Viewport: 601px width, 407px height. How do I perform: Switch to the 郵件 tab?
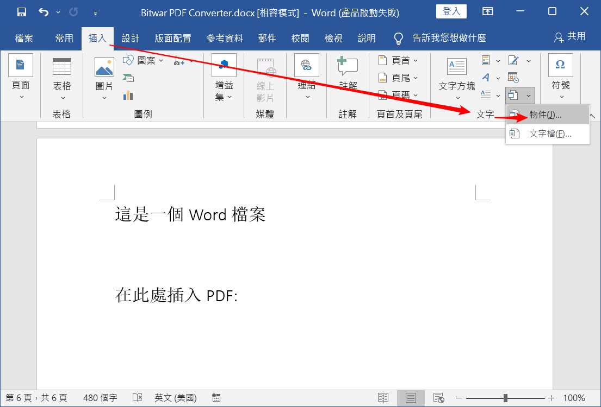[x=267, y=38]
